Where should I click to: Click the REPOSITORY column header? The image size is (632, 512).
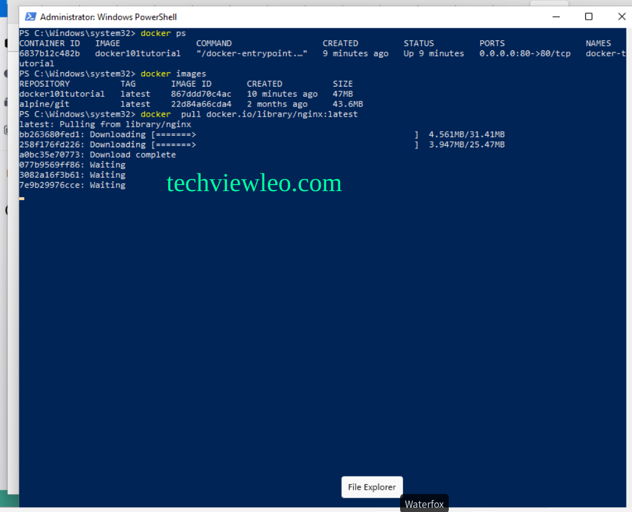click(44, 84)
